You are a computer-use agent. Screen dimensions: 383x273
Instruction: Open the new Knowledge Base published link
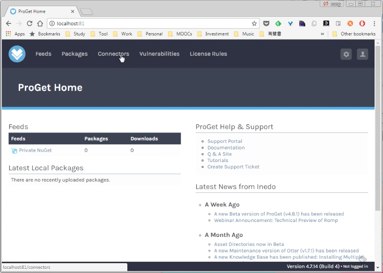click(288, 257)
